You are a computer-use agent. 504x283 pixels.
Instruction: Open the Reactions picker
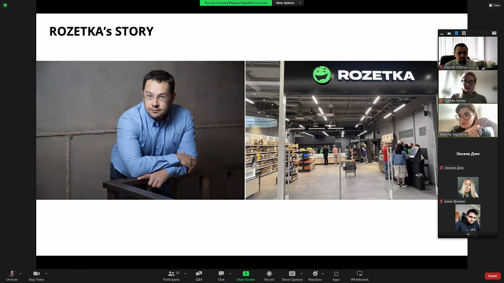click(x=315, y=275)
